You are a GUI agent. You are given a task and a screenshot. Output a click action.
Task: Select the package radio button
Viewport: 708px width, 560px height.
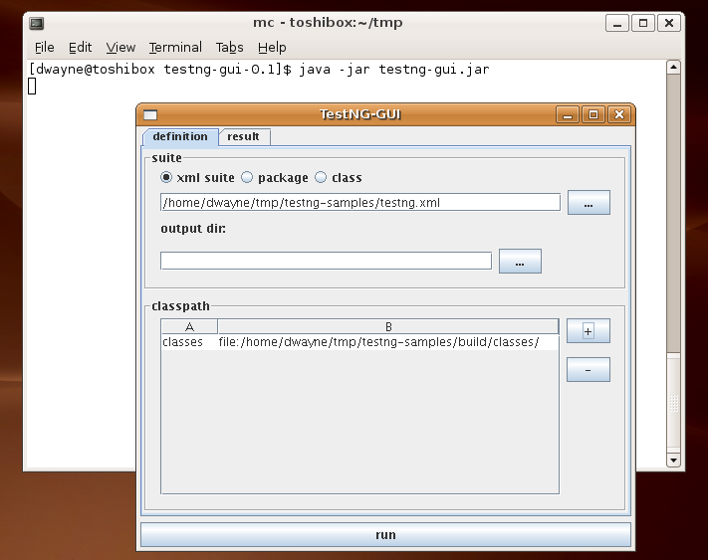[x=247, y=178]
